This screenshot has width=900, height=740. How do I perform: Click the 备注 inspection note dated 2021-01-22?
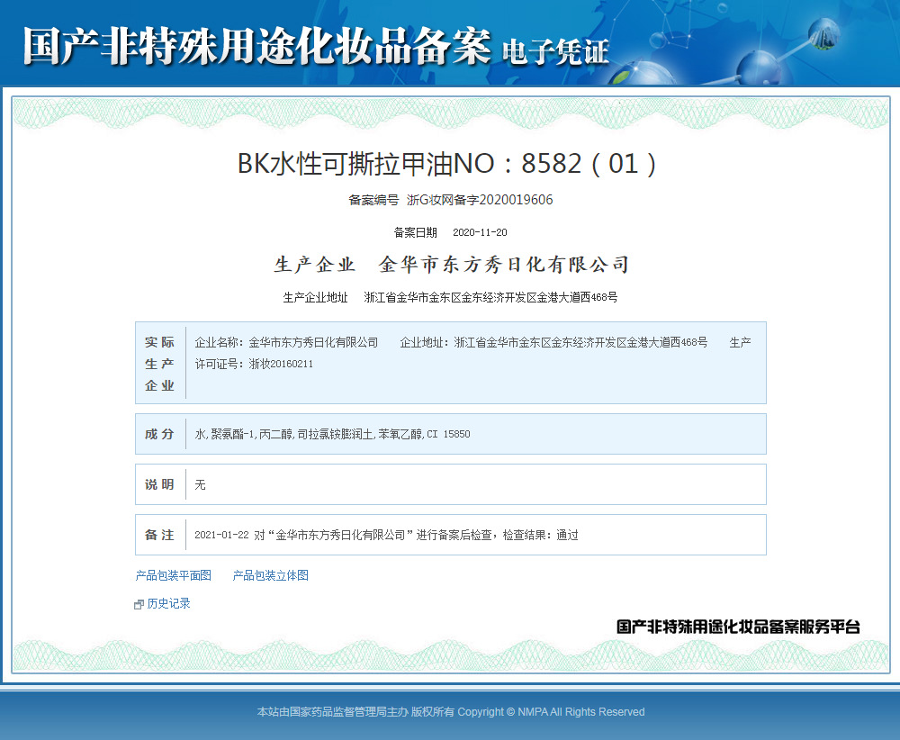coord(386,535)
